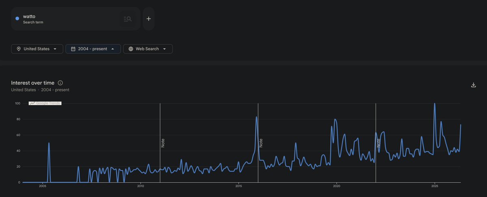Click the blue dot next to watto
The width and height of the screenshot is (487, 197).
tap(17, 19)
